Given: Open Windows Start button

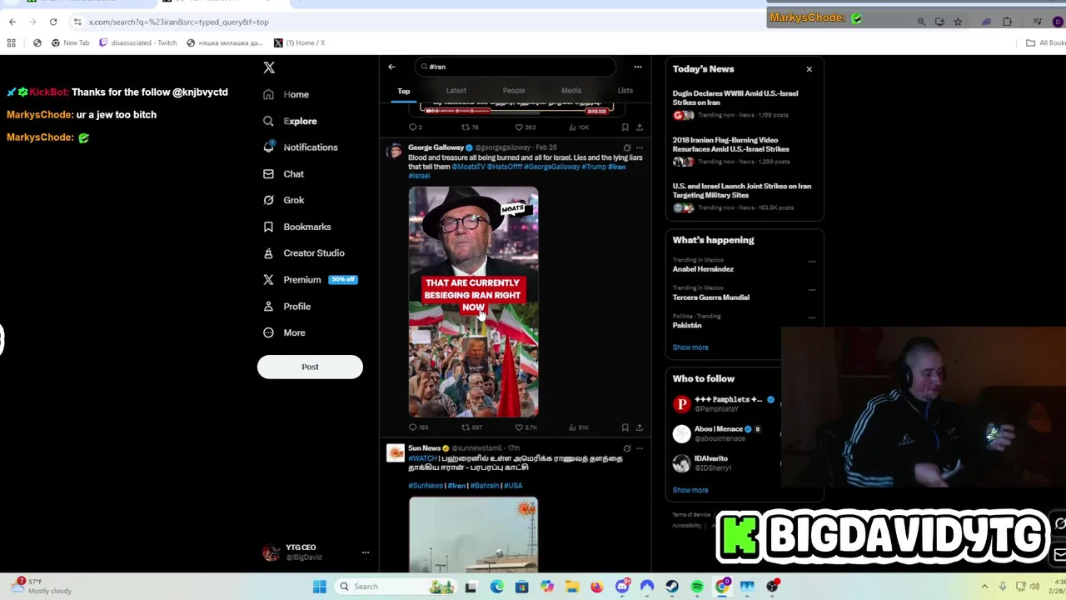Looking at the screenshot, I should pyautogui.click(x=319, y=587).
